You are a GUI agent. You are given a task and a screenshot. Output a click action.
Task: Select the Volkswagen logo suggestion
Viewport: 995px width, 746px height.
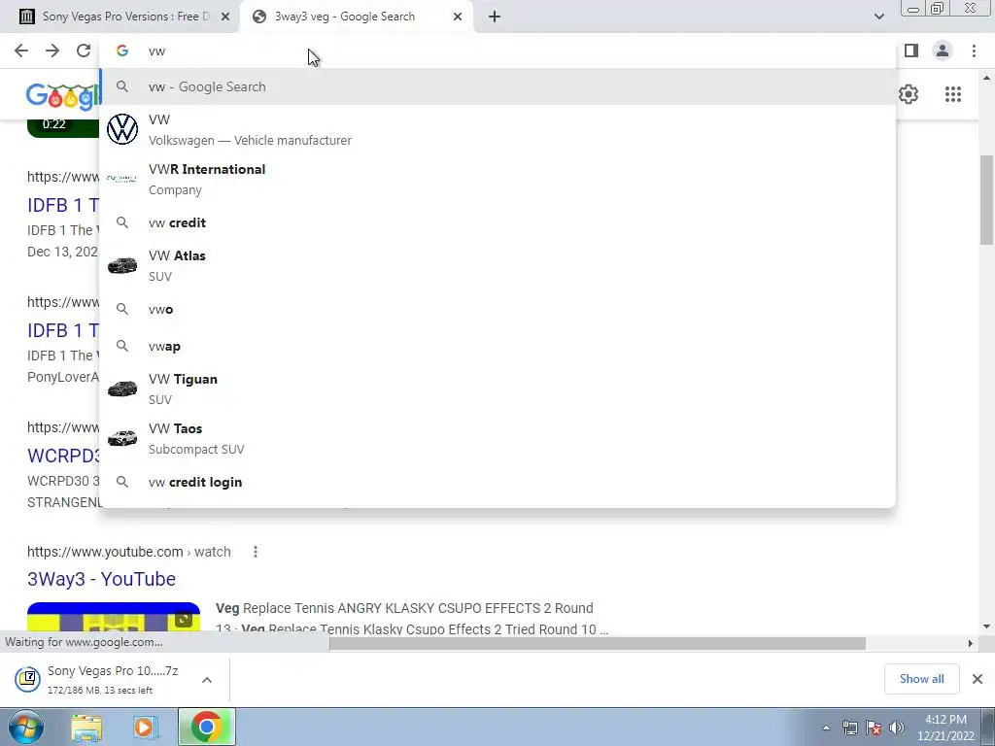(x=122, y=129)
